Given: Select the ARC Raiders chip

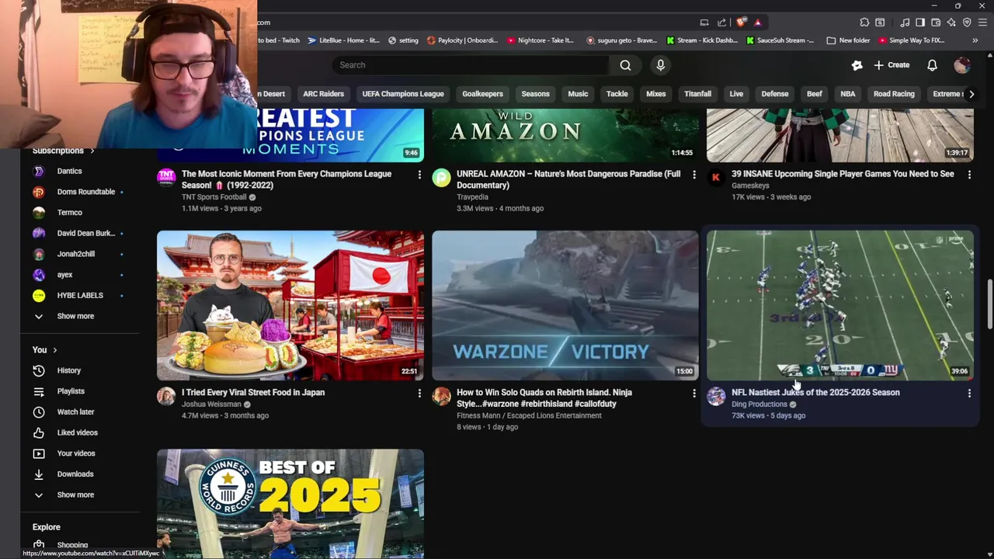Looking at the screenshot, I should pos(323,94).
